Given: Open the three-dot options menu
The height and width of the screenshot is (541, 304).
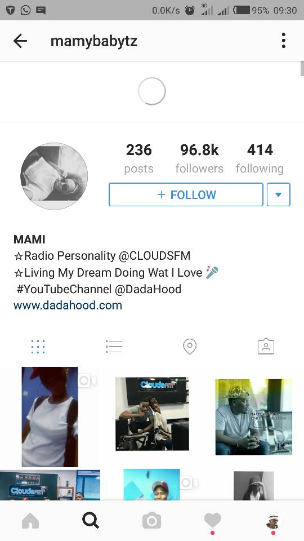Looking at the screenshot, I should [283, 41].
